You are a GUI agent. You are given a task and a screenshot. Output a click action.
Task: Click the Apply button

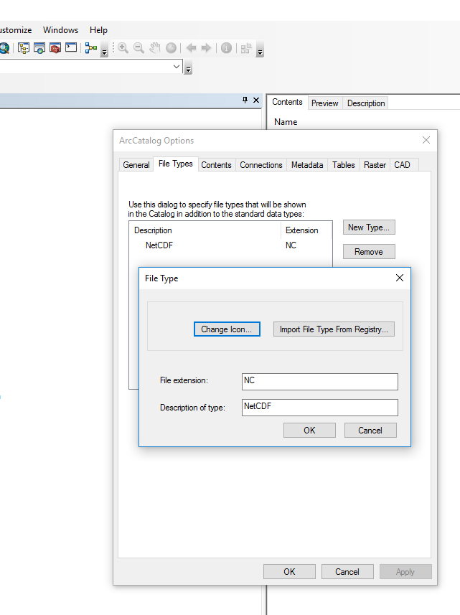(405, 572)
